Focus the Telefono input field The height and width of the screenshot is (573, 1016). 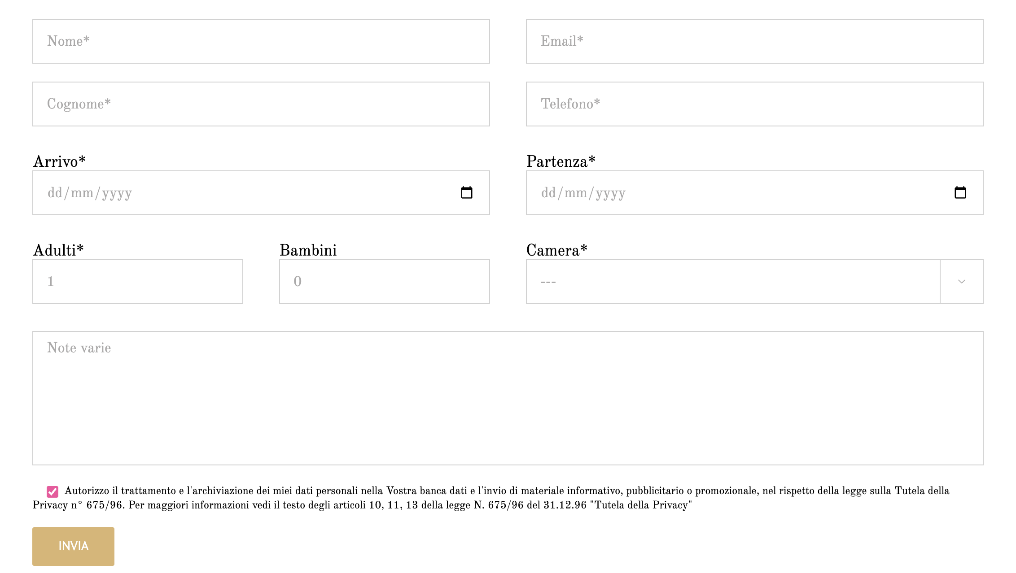(x=755, y=104)
